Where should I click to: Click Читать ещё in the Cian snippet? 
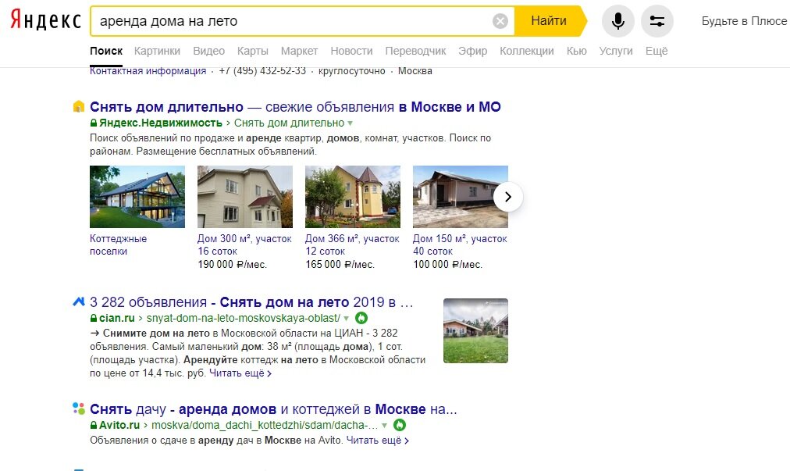[x=240, y=373]
